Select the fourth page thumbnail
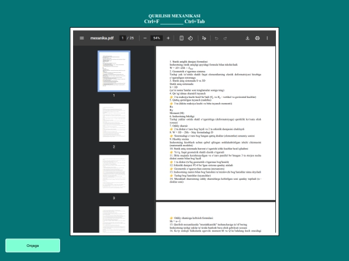Viewport: 349px width, 261px height. [114, 219]
